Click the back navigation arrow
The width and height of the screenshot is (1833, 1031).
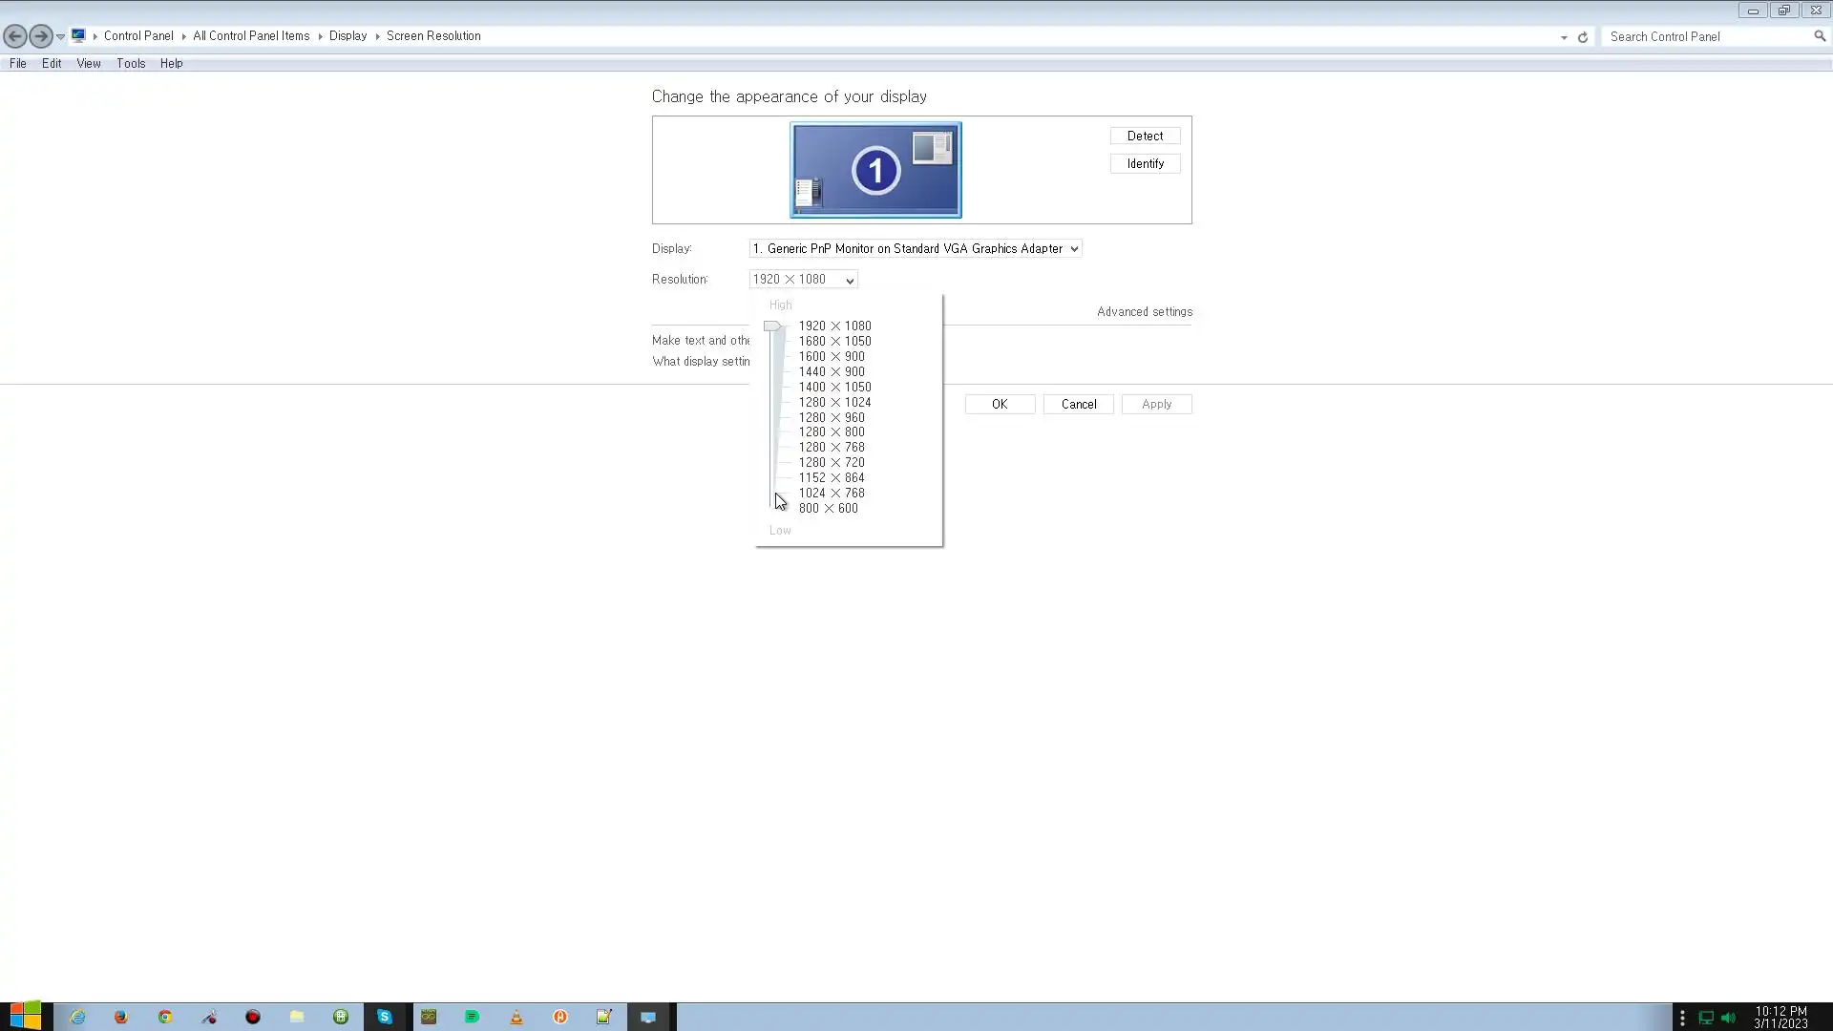click(x=15, y=36)
